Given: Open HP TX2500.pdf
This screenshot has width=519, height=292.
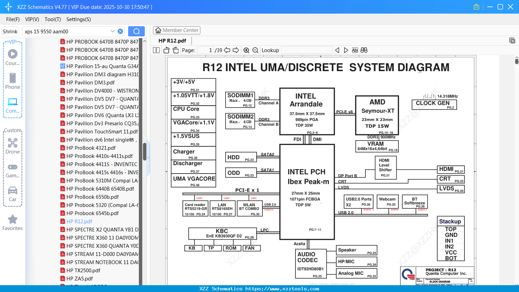Looking at the screenshot, I should (x=83, y=270).
